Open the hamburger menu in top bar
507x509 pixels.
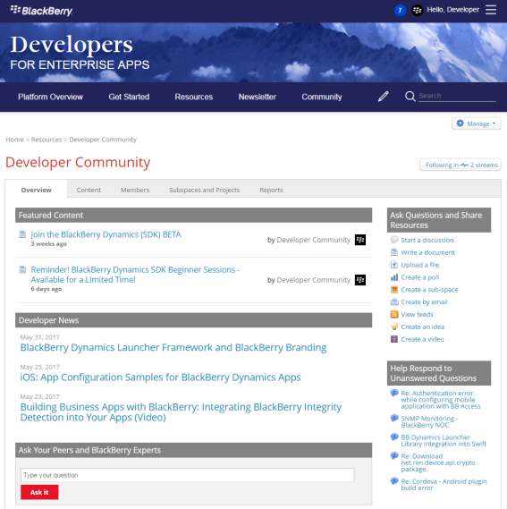click(490, 10)
